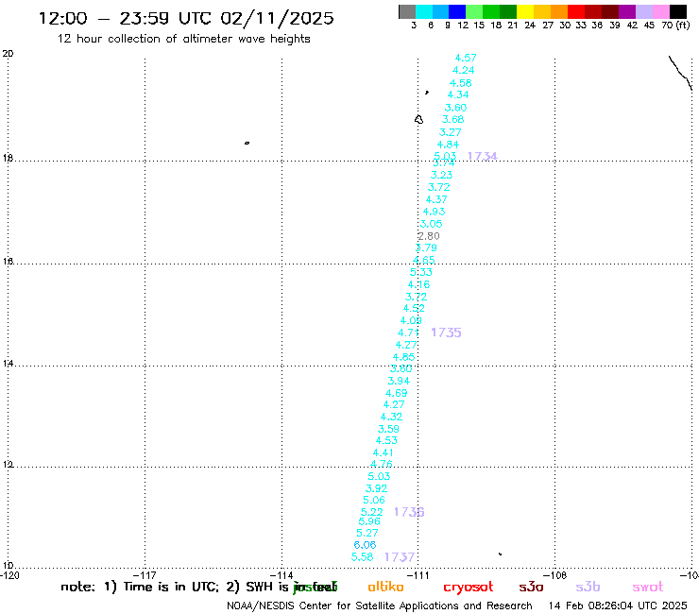The image size is (699, 614).
Task: Click the 's3a' satellite legend label
Action: click(531, 587)
